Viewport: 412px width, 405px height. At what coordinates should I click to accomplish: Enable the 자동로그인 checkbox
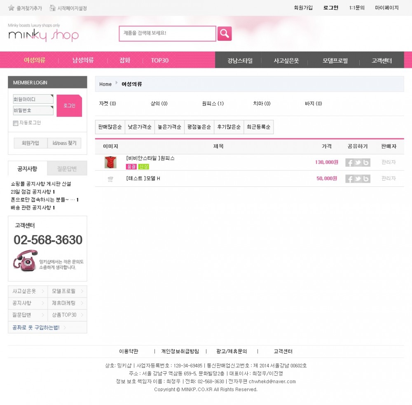point(16,123)
